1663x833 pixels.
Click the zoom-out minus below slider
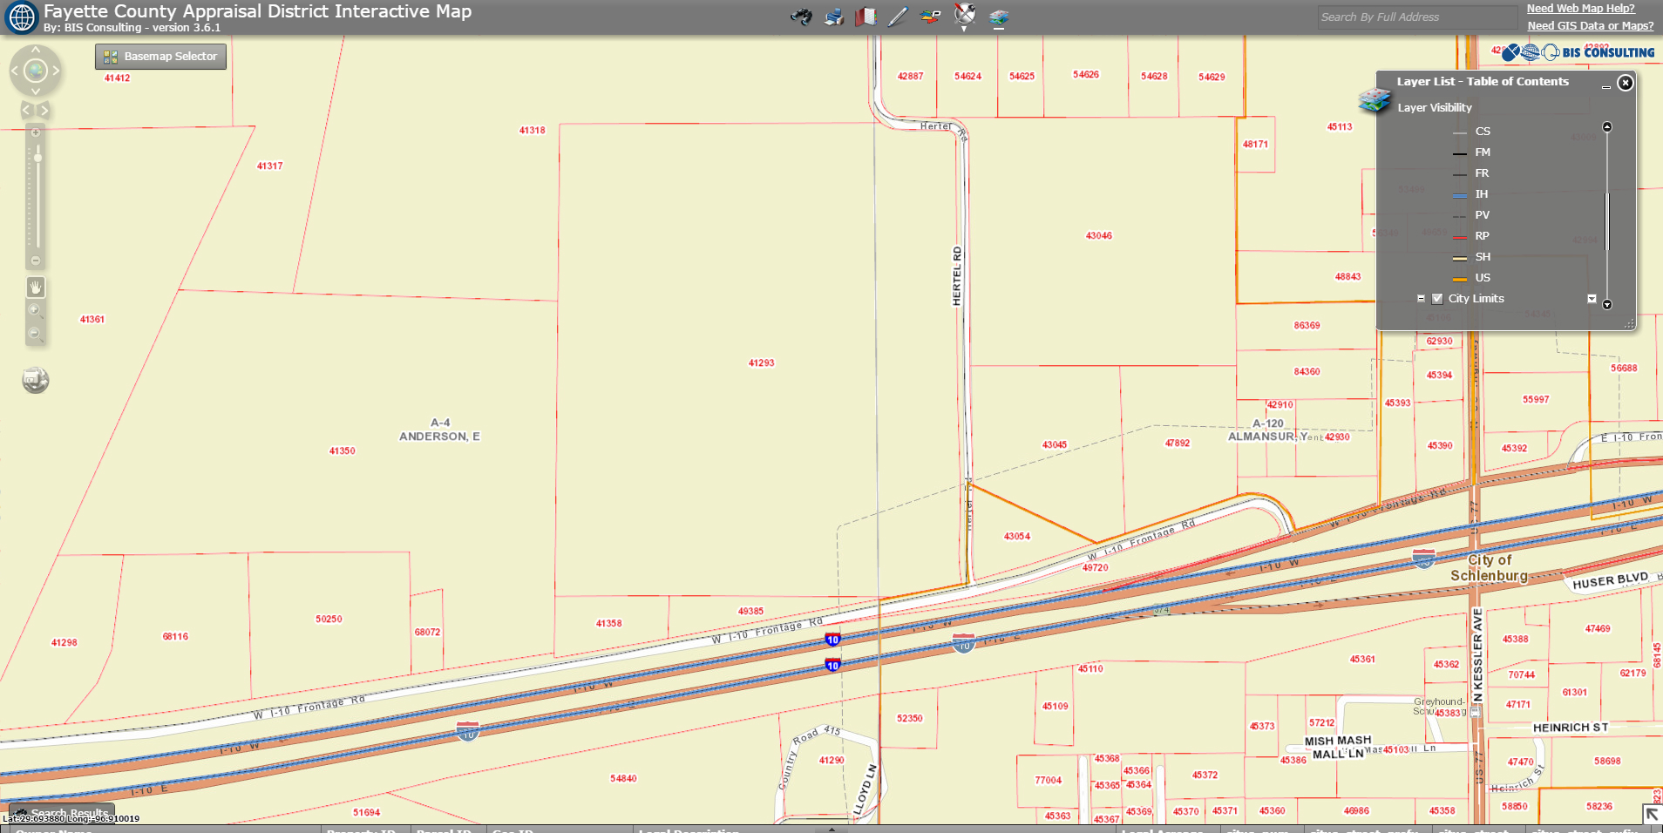pos(36,261)
